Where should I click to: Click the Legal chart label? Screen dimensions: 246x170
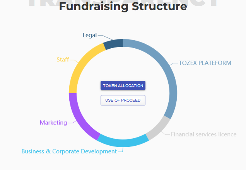coord(90,35)
